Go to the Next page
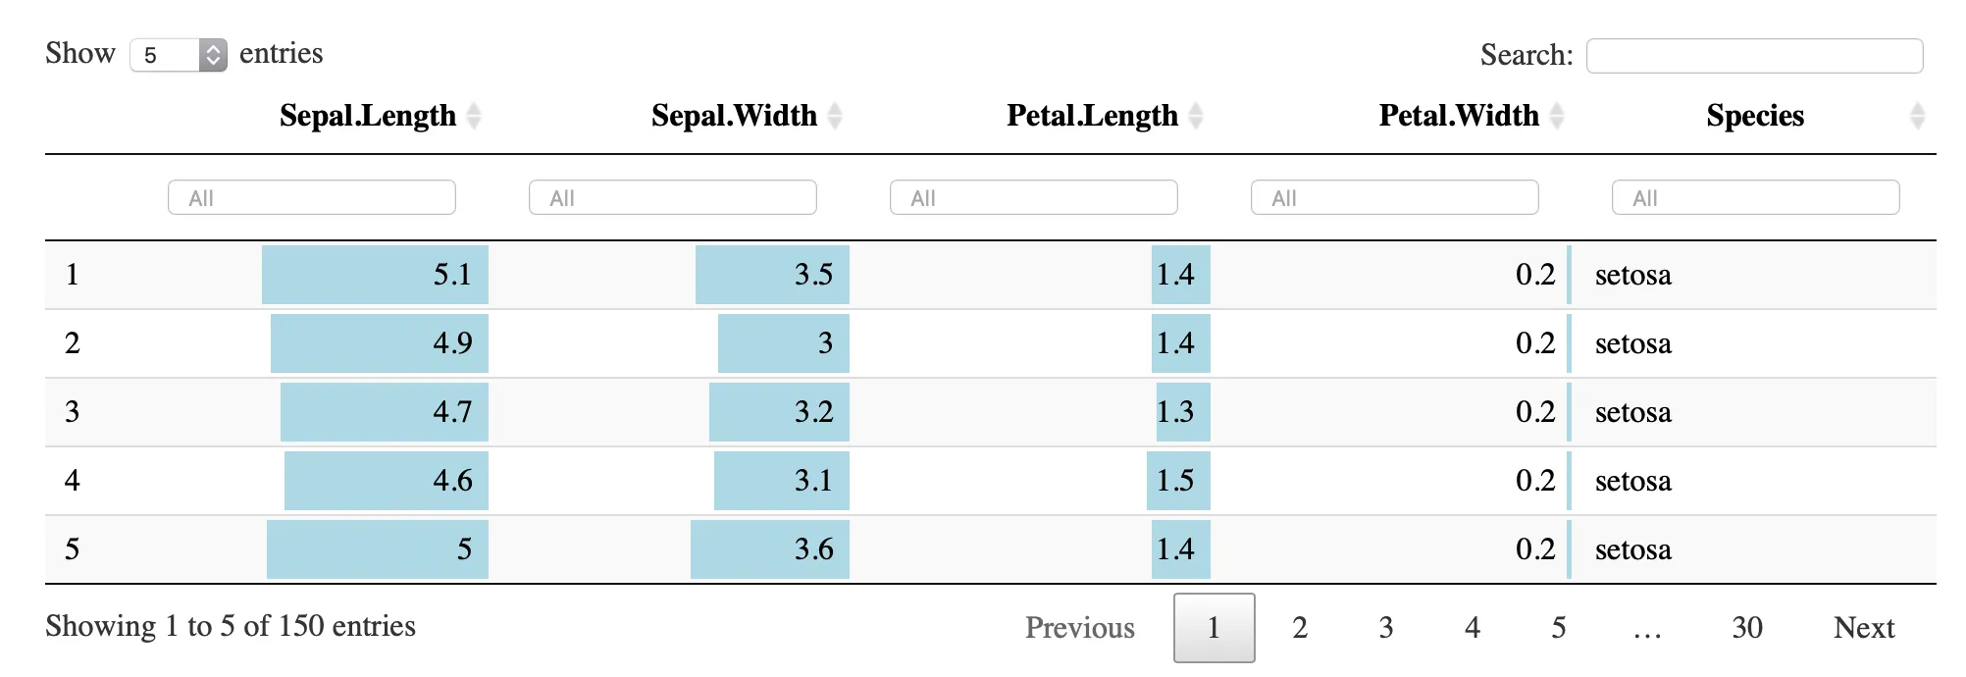Image resolution: width=1966 pixels, height=677 pixels. (x=1864, y=628)
